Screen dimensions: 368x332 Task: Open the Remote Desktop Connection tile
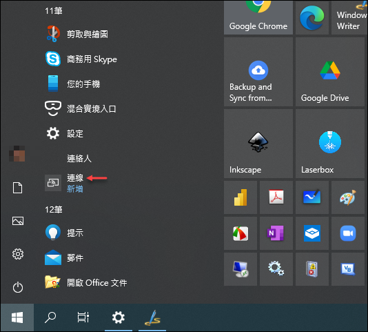(241, 269)
